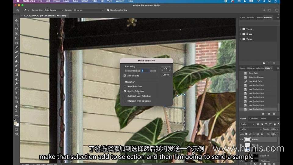Go to the Home screen icon
Image resolution: width=293 pixels, height=165 pixels.
(x=18, y=10)
